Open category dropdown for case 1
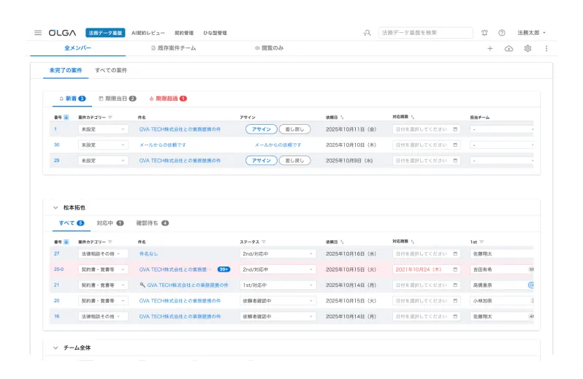Image resolution: width=583 pixels, height=379 pixels. tap(103, 129)
